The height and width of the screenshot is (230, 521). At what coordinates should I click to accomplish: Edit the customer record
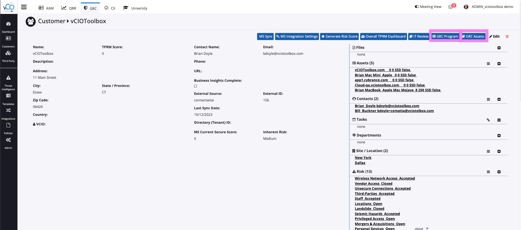[x=495, y=37]
